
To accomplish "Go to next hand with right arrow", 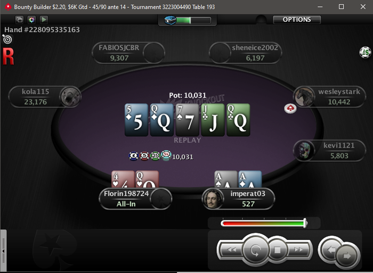I will pyautogui.click(x=347, y=256).
